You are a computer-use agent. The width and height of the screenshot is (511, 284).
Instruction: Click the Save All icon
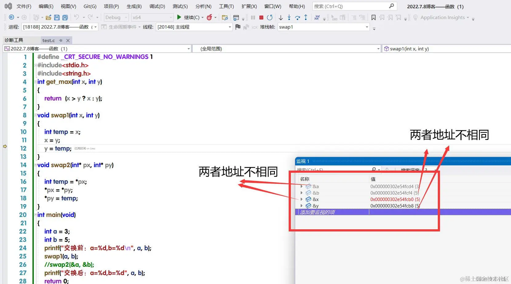point(65,17)
